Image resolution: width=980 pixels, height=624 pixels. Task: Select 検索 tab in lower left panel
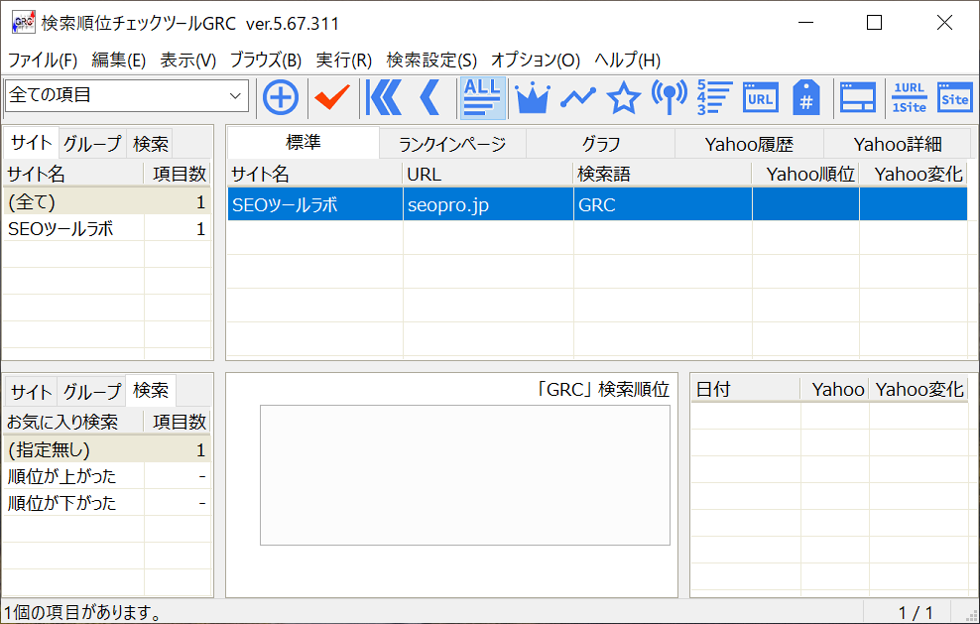151,390
